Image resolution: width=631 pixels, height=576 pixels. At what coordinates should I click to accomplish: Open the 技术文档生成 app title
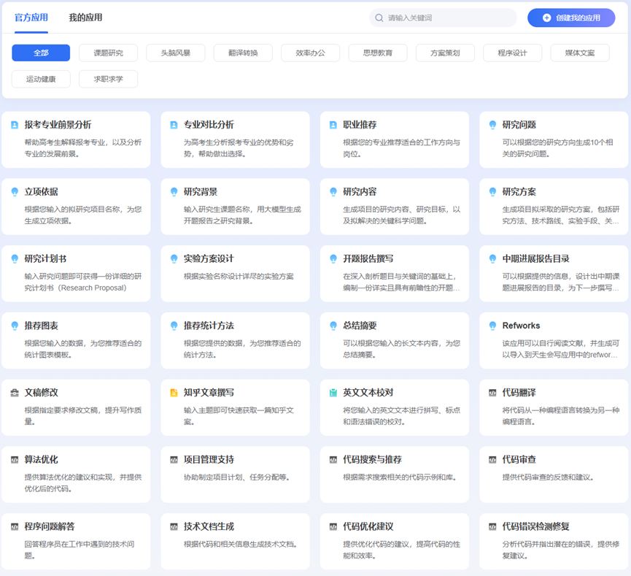209,526
